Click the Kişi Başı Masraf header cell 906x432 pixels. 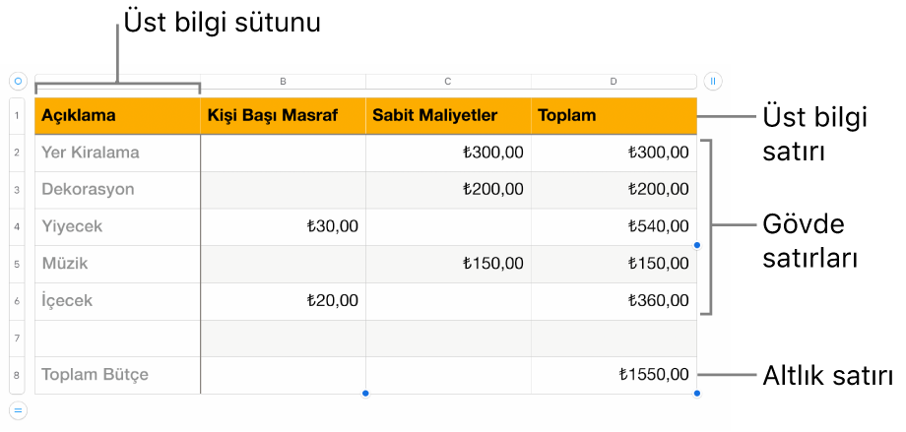click(x=284, y=116)
